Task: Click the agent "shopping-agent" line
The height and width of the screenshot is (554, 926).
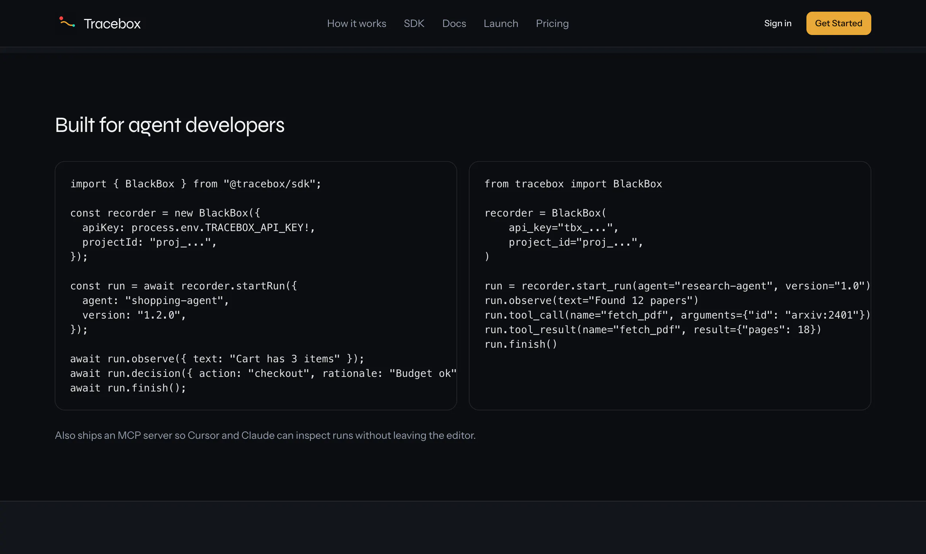Action: (156, 301)
